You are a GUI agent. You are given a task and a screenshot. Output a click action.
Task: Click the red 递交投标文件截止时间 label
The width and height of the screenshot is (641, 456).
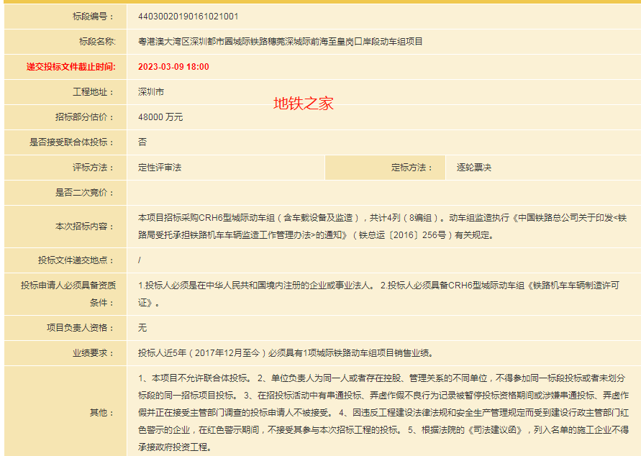click(71, 67)
